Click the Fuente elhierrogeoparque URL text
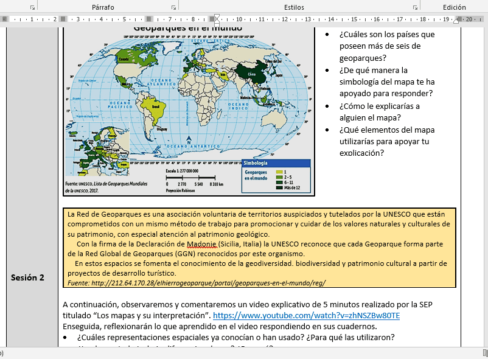488x359 pixels. [x=196, y=283]
